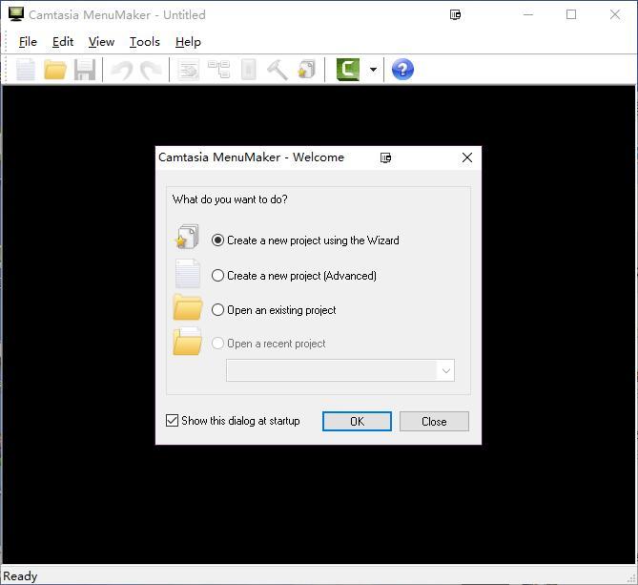Viewport: 638px width, 585px height.
Task: Click the New project toolbar icon
Action: point(26,70)
